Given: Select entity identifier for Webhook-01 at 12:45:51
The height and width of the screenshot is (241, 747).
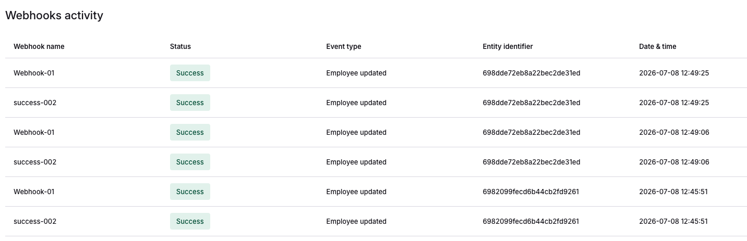Looking at the screenshot, I should pos(531,192).
